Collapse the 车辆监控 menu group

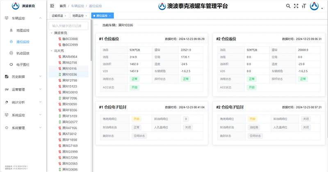click(40, 18)
